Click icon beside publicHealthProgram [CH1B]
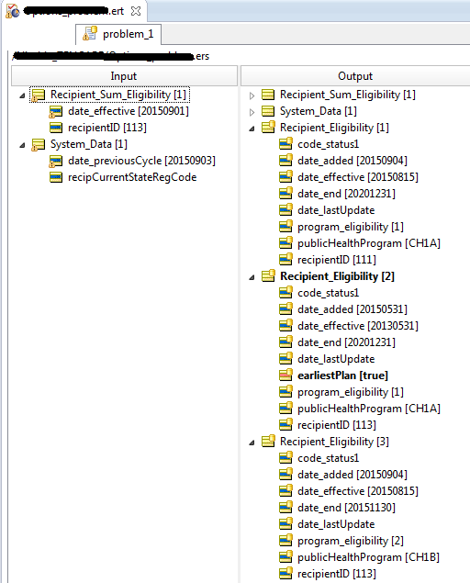The image size is (470, 583). pyautogui.click(x=285, y=557)
